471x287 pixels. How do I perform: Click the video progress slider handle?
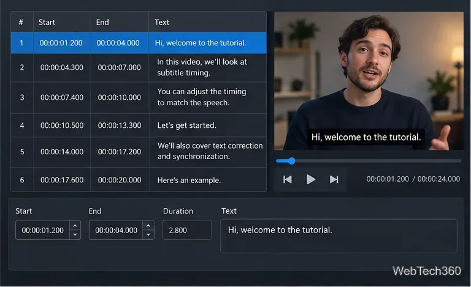(x=291, y=161)
